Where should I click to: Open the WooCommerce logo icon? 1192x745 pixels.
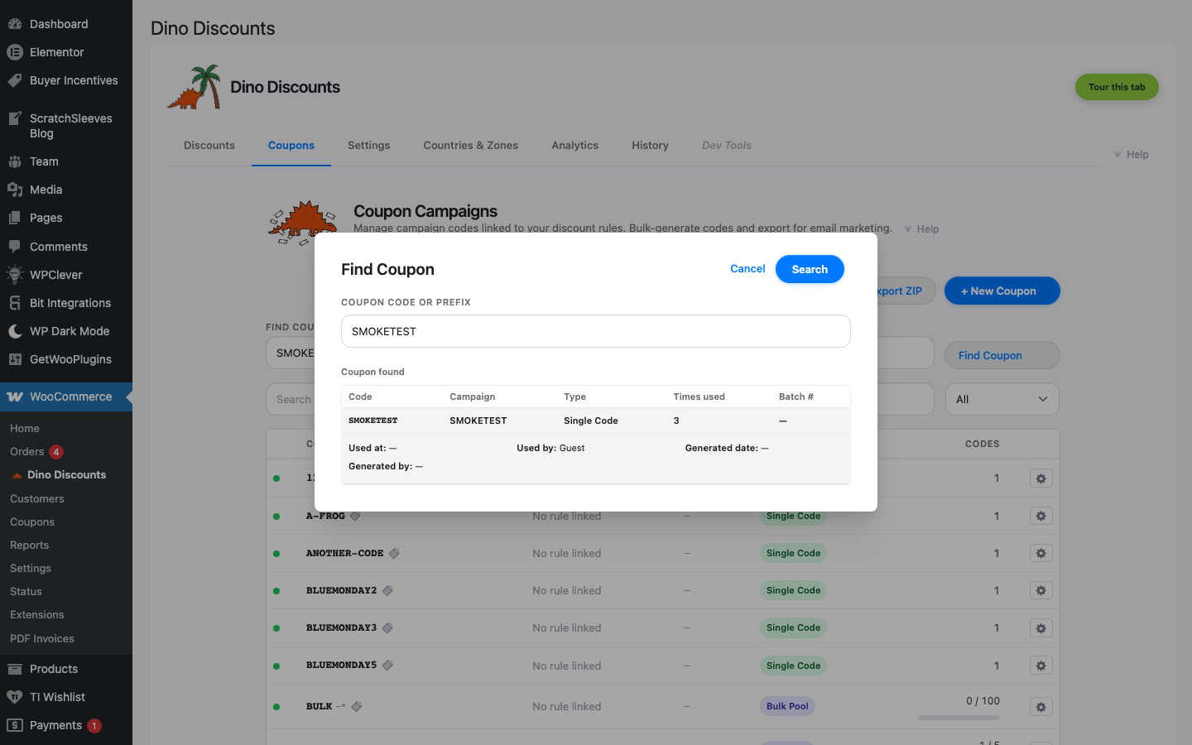click(x=15, y=397)
